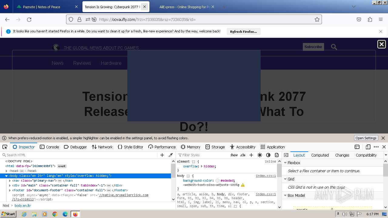Image resolution: width=388 pixels, height=218 pixels.
Task: Select an iframe as target document icon
Action: (x=357, y=147)
